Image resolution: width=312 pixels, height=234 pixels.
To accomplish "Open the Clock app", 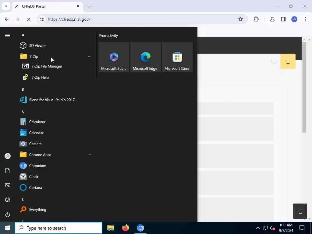I will click(55, 176).
